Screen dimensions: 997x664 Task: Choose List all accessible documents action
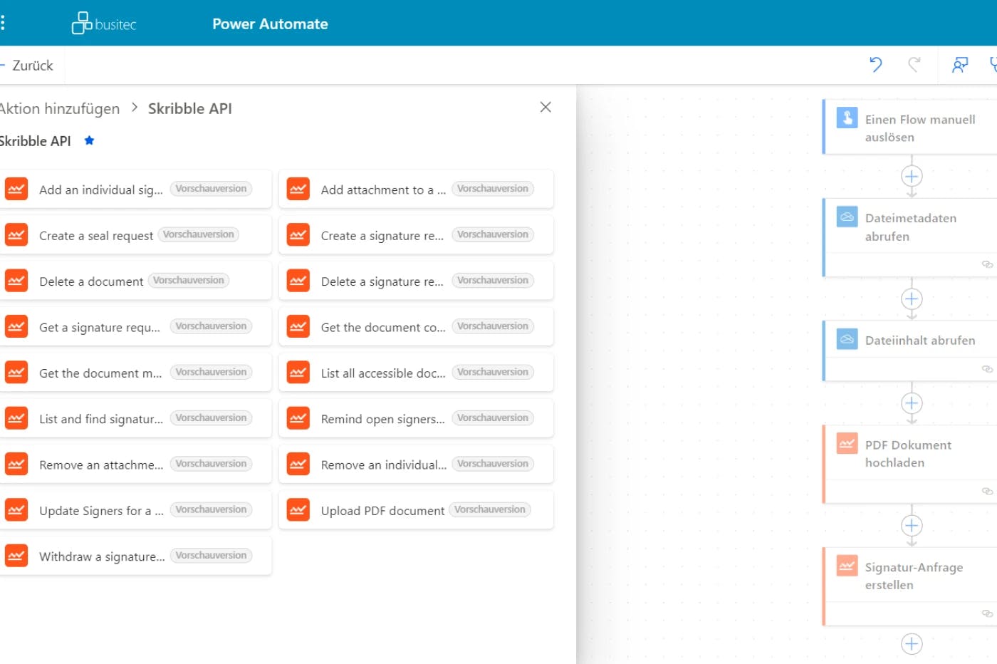click(416, 373)
